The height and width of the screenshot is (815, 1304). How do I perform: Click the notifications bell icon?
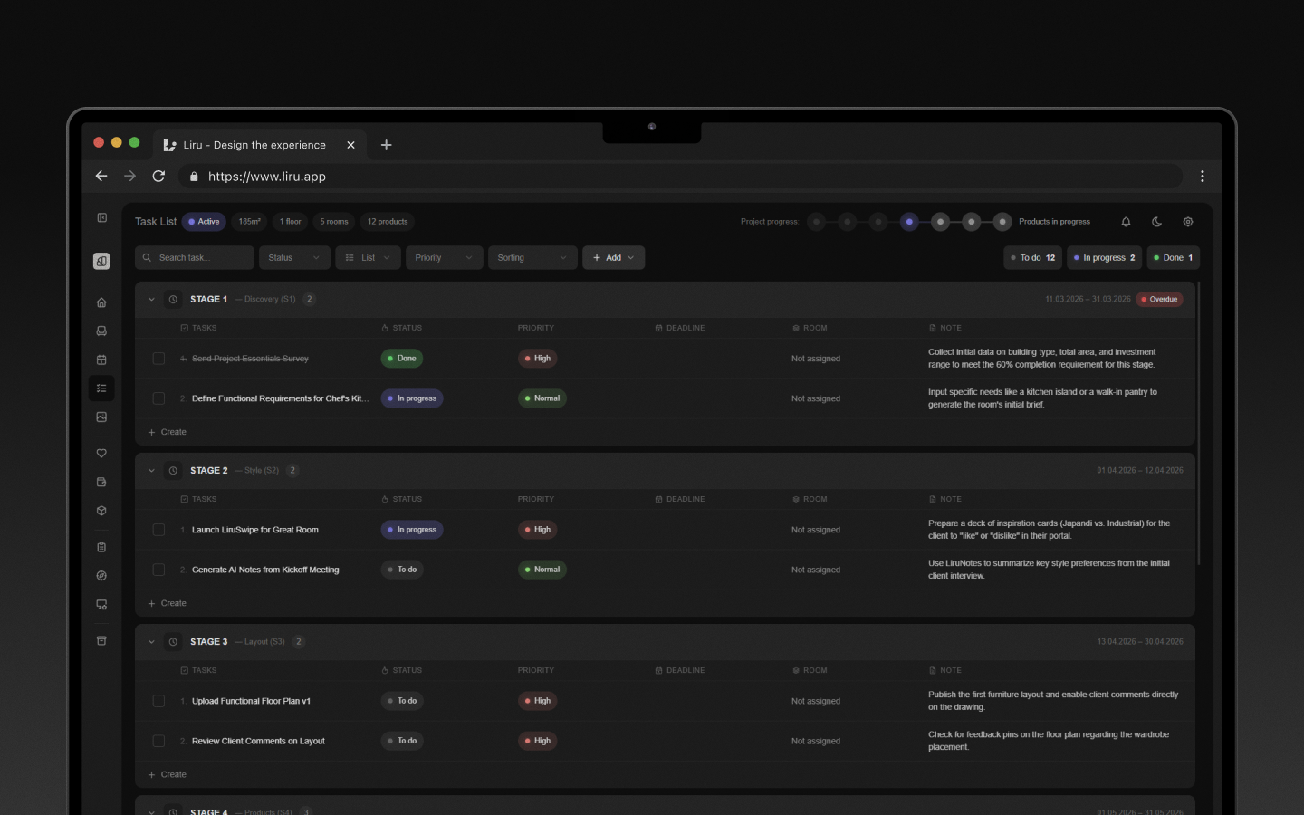1126,221
